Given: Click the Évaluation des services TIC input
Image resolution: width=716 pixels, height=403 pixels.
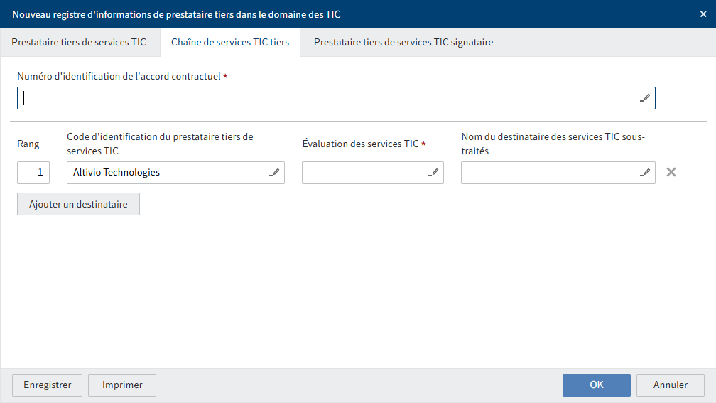Looking at the screenshot, I should pos(373,173).
